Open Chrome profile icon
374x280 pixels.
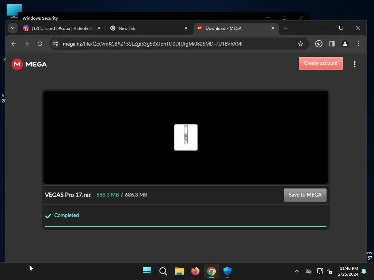pyautogui.click(x=345, y=44)
